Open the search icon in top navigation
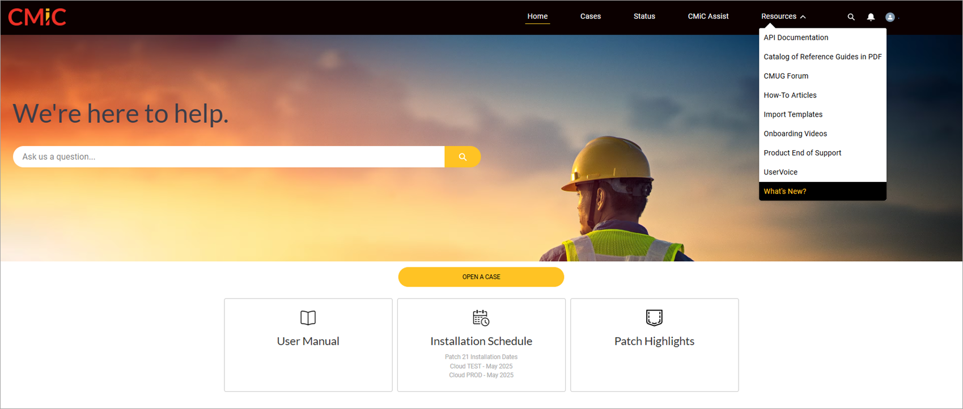This screenshot has height=409, width=963. 851,17
